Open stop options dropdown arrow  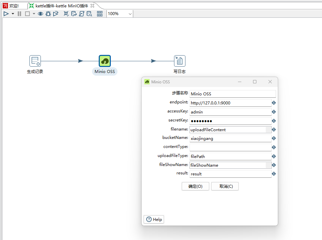[x=34, y=14]
